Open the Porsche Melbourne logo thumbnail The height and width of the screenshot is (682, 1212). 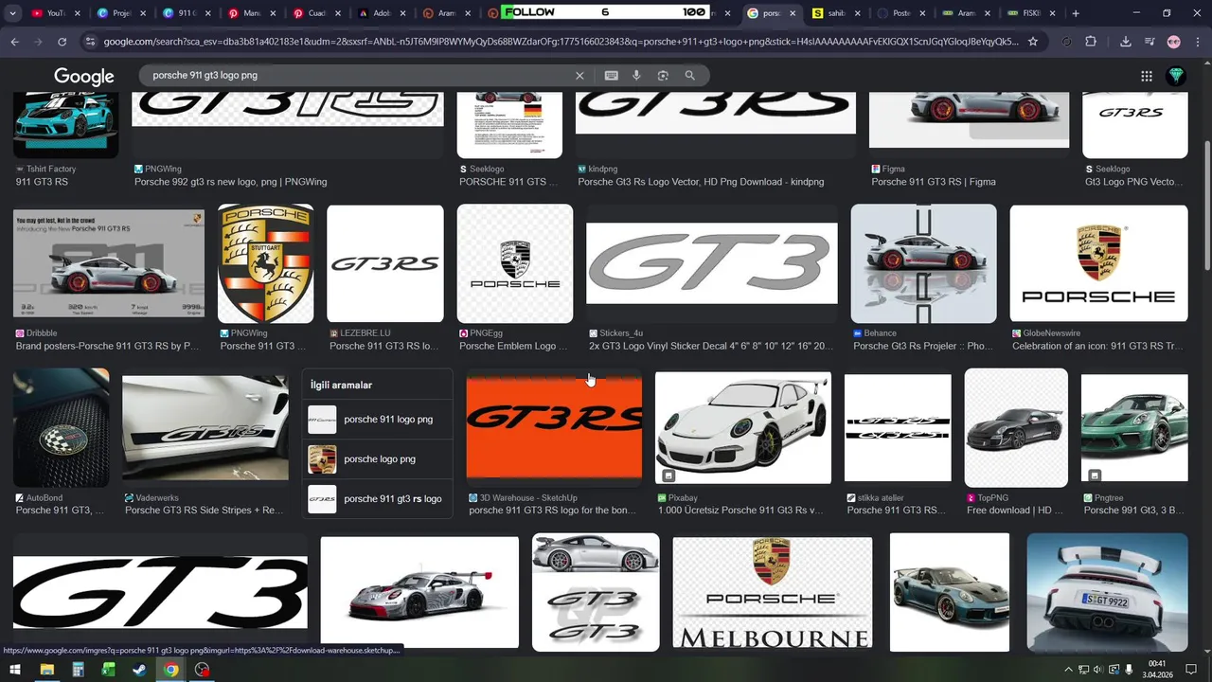pyautogui.click(x=773, y=593)
